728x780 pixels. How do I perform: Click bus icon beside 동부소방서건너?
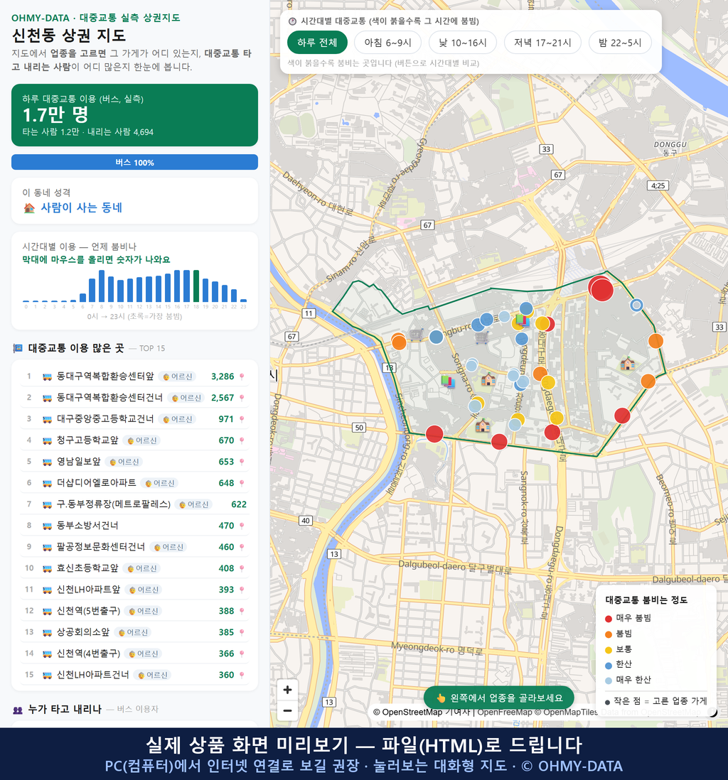pyautogui.click(x=48, y=526)
